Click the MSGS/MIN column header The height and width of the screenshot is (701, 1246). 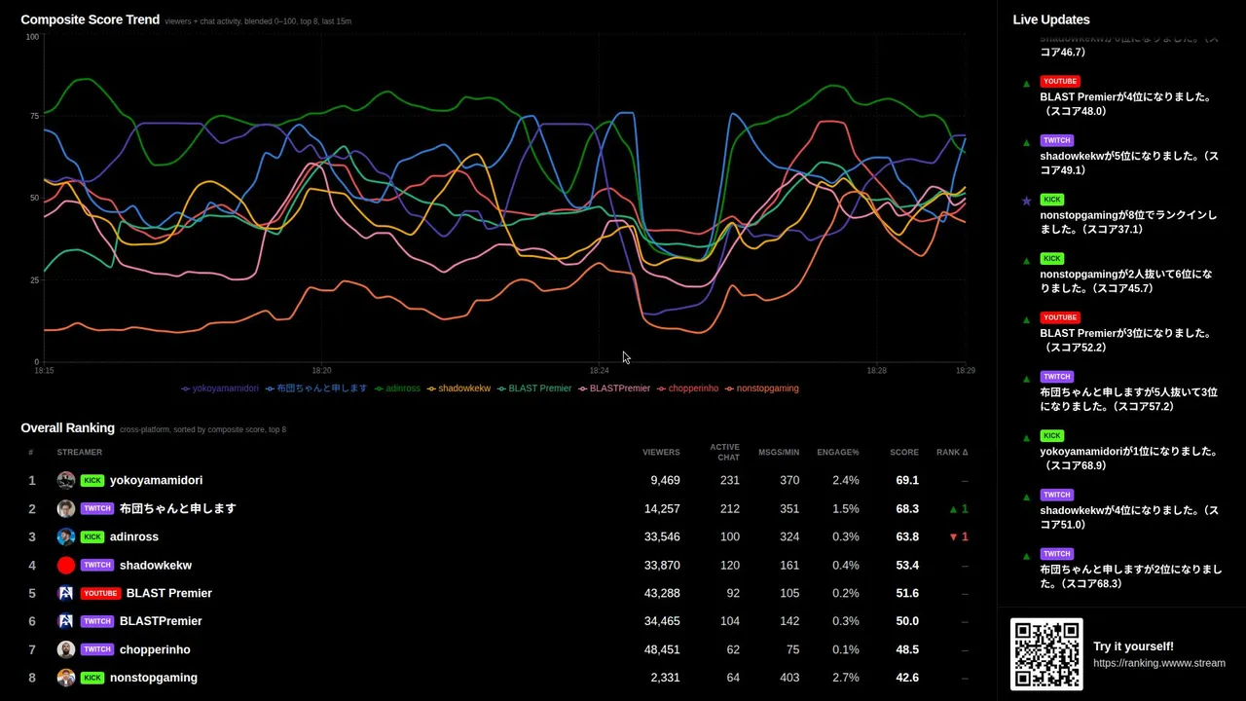tap(779, 452)
